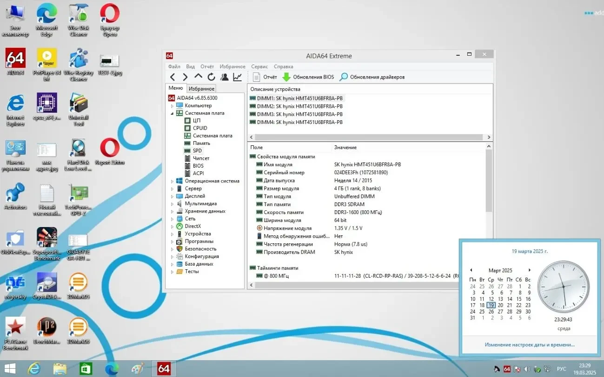This screenshot has width=604, height=377.
Task: Switch to the Меню tab
Action: 176,88
